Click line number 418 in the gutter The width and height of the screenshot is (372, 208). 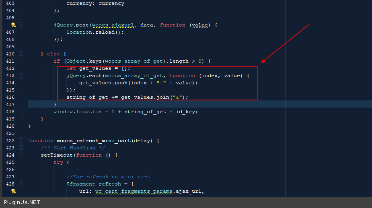coord(10,112)
